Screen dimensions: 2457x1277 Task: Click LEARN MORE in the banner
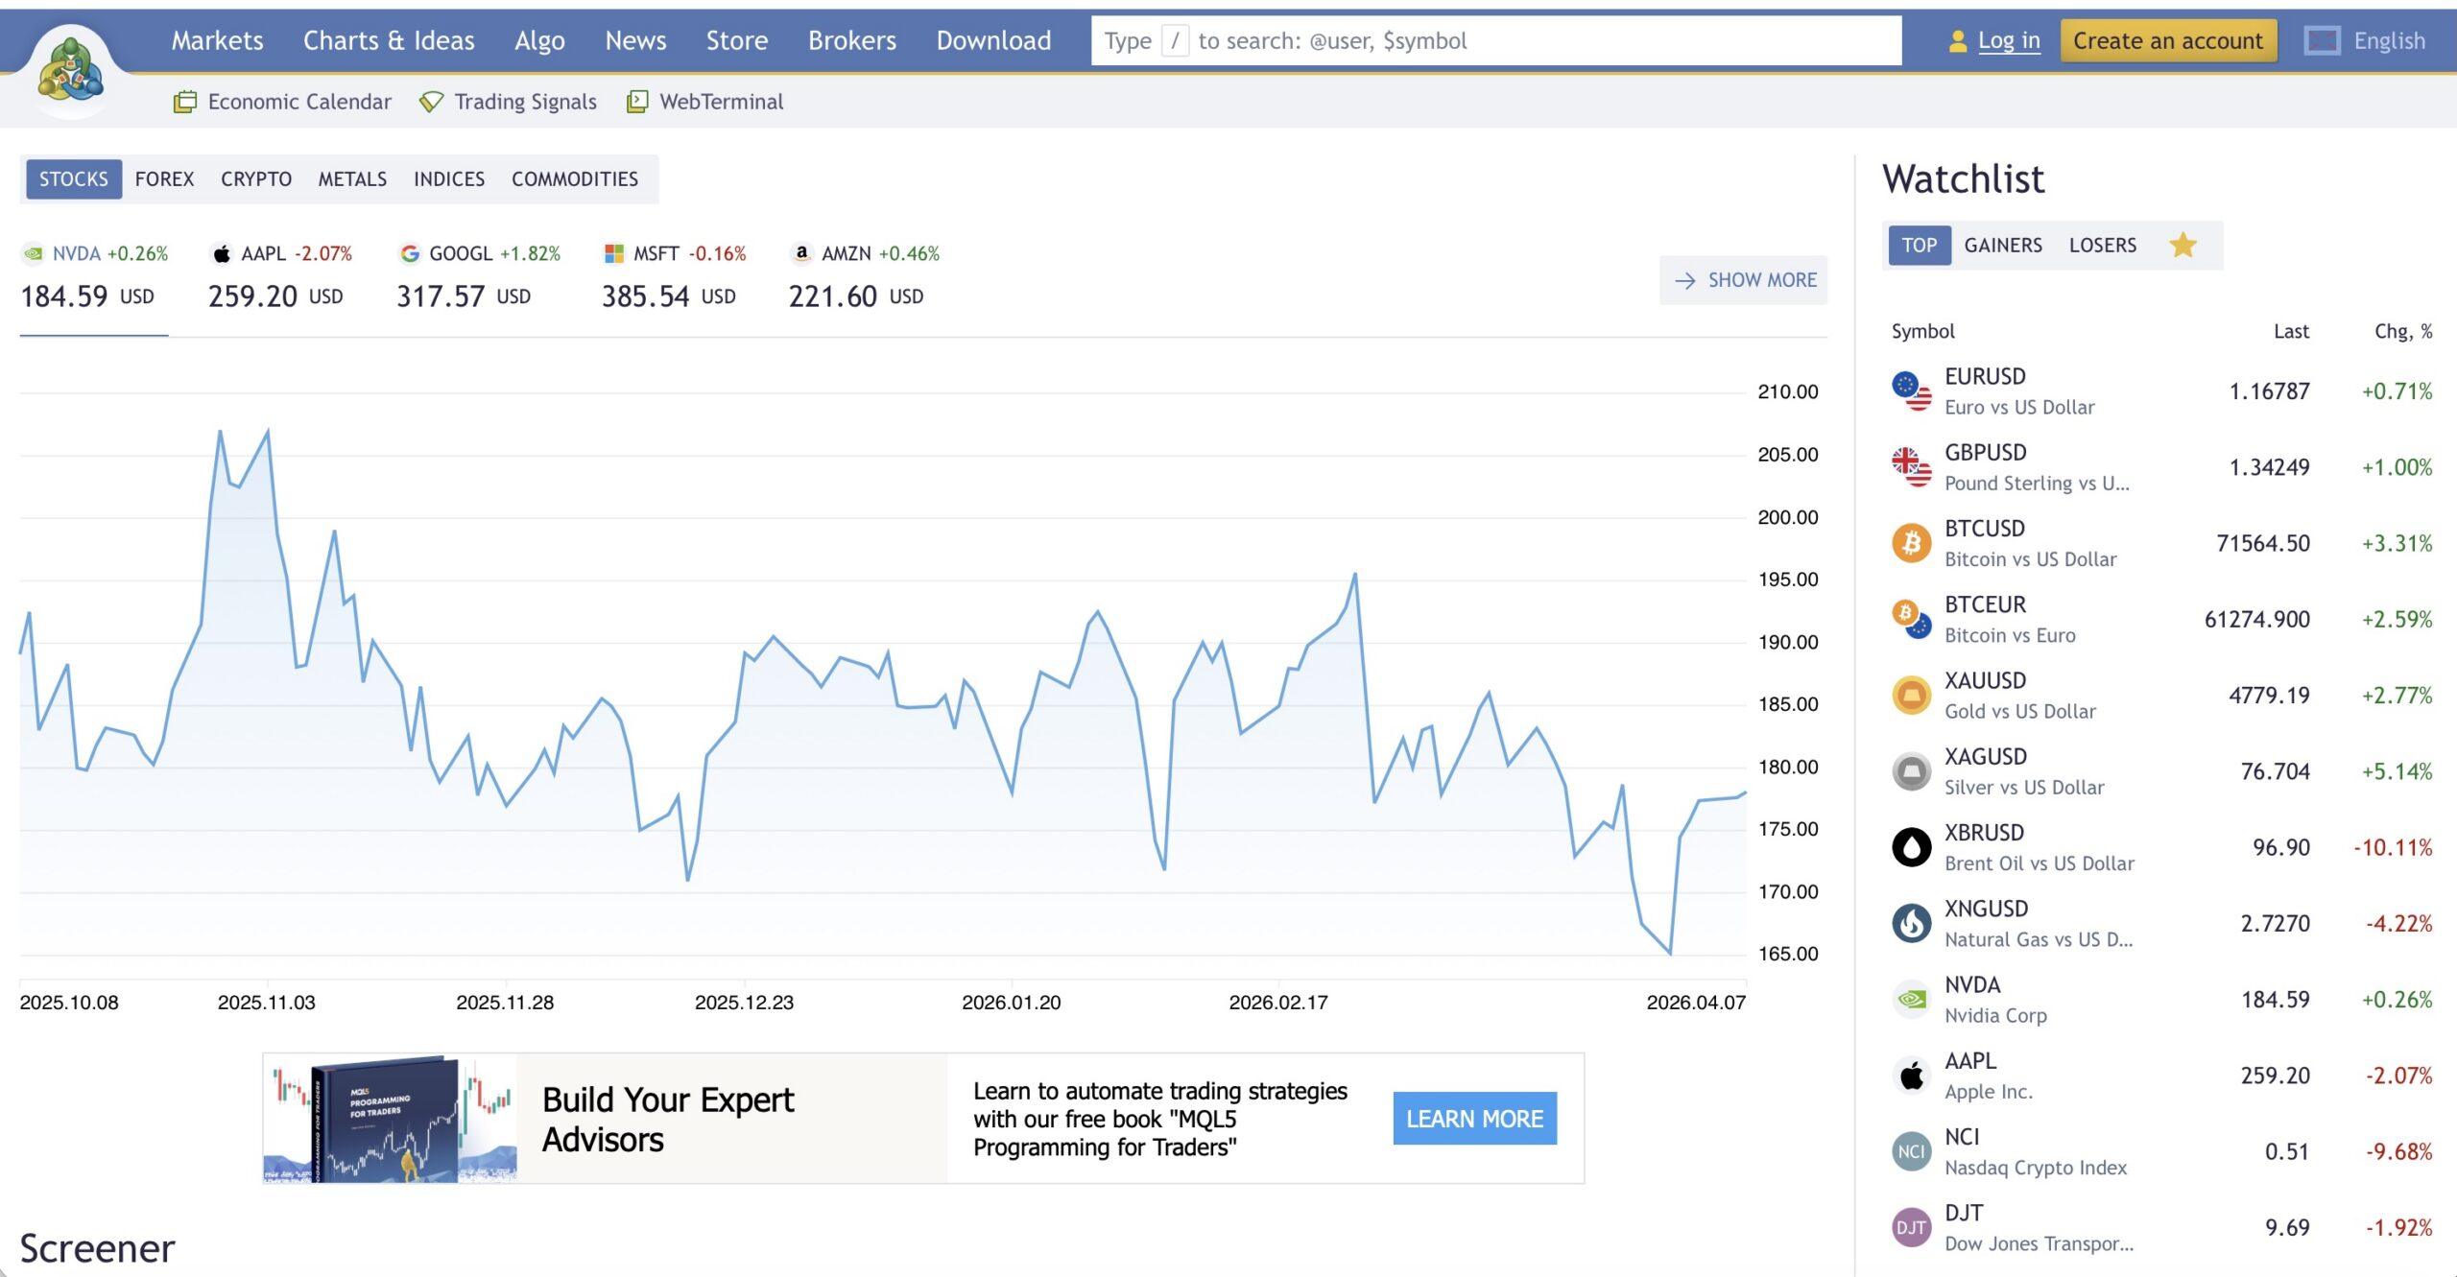coord(1475,1119)
